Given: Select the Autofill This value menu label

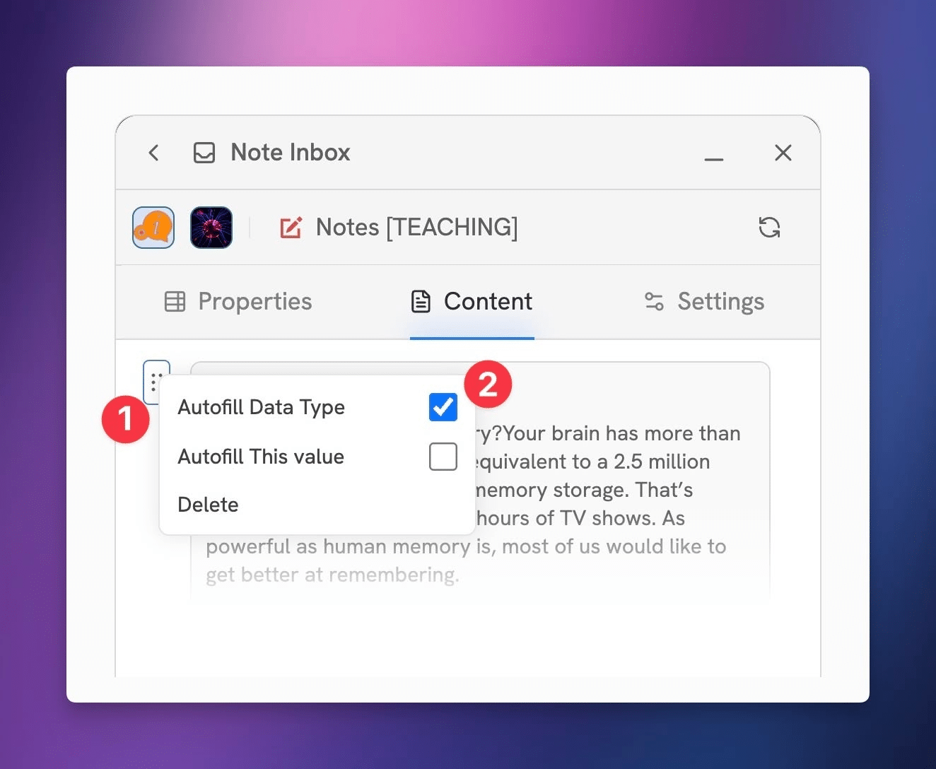Looking at the screenshot, I should tap(261, 457).
